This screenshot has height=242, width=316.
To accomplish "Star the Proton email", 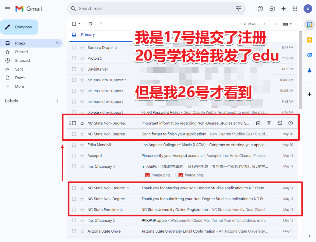I will tap(82, 59).
